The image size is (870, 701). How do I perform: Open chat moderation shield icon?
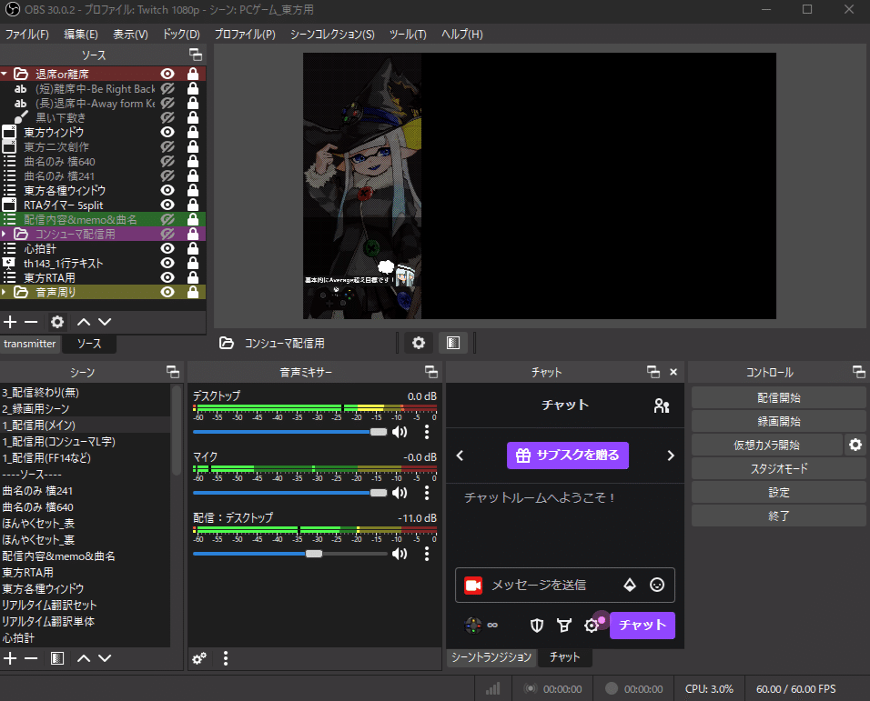[537, 626]
